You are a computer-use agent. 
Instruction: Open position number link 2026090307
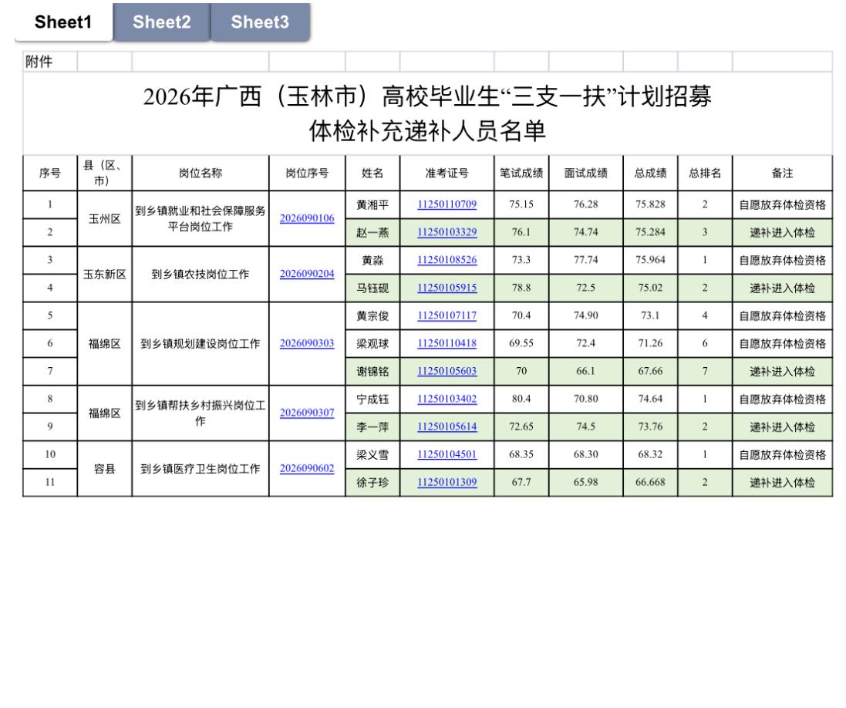307,413
